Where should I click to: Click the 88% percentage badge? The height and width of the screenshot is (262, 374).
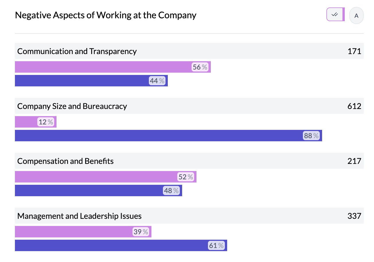tap(311, 136)
